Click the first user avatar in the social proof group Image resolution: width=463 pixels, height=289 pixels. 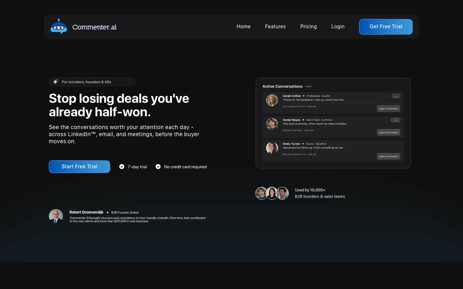click(x=261, y=193)
